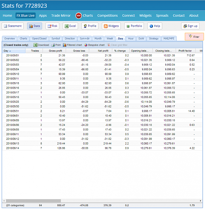Image resolution: width=205 pixels, height=209 pixels.
Task: Open the Contact page link
Action: pos(179,16)
